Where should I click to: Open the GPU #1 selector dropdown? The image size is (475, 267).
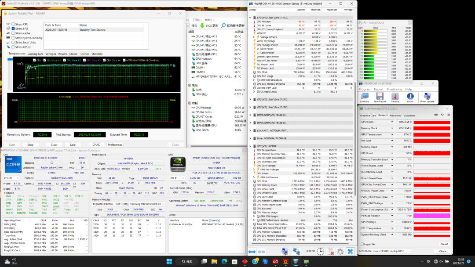[x=177, y=178]
